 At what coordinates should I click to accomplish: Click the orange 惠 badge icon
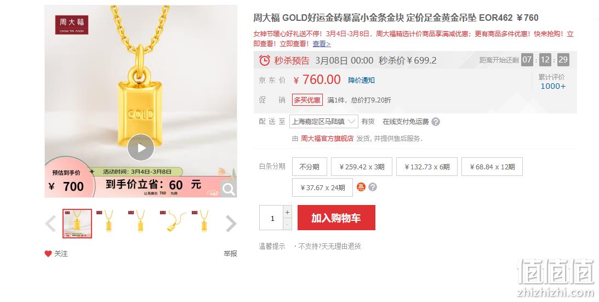click(x=361, y=187)
